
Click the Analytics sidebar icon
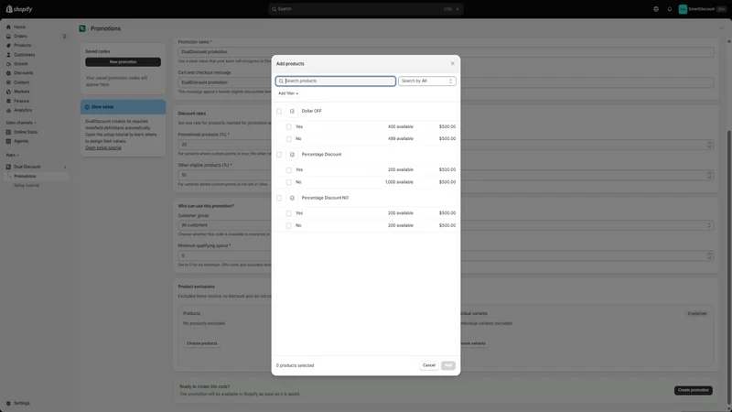click(x=8, y=110)
